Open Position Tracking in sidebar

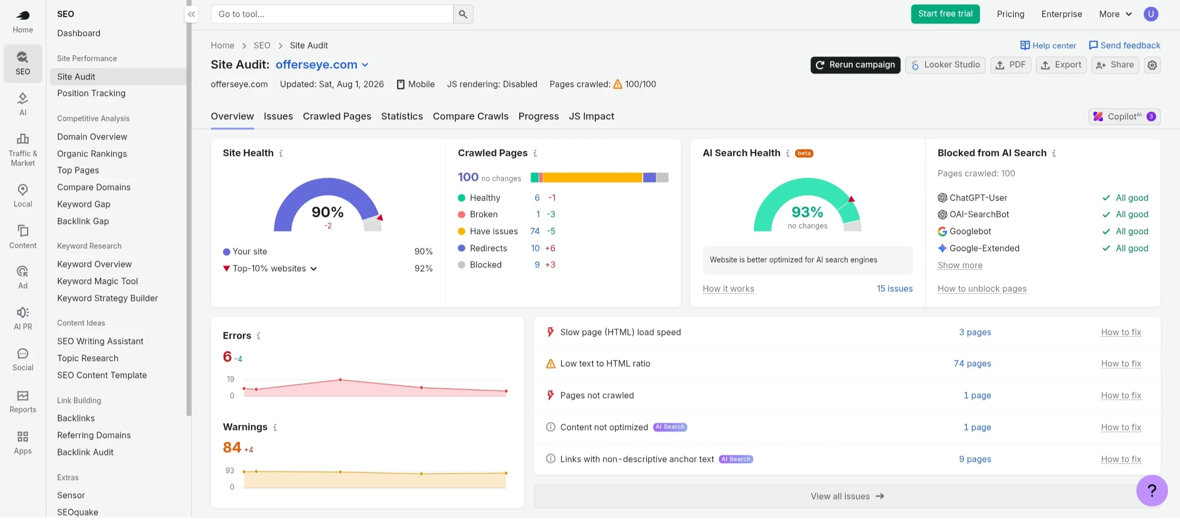tap(91, 93)
